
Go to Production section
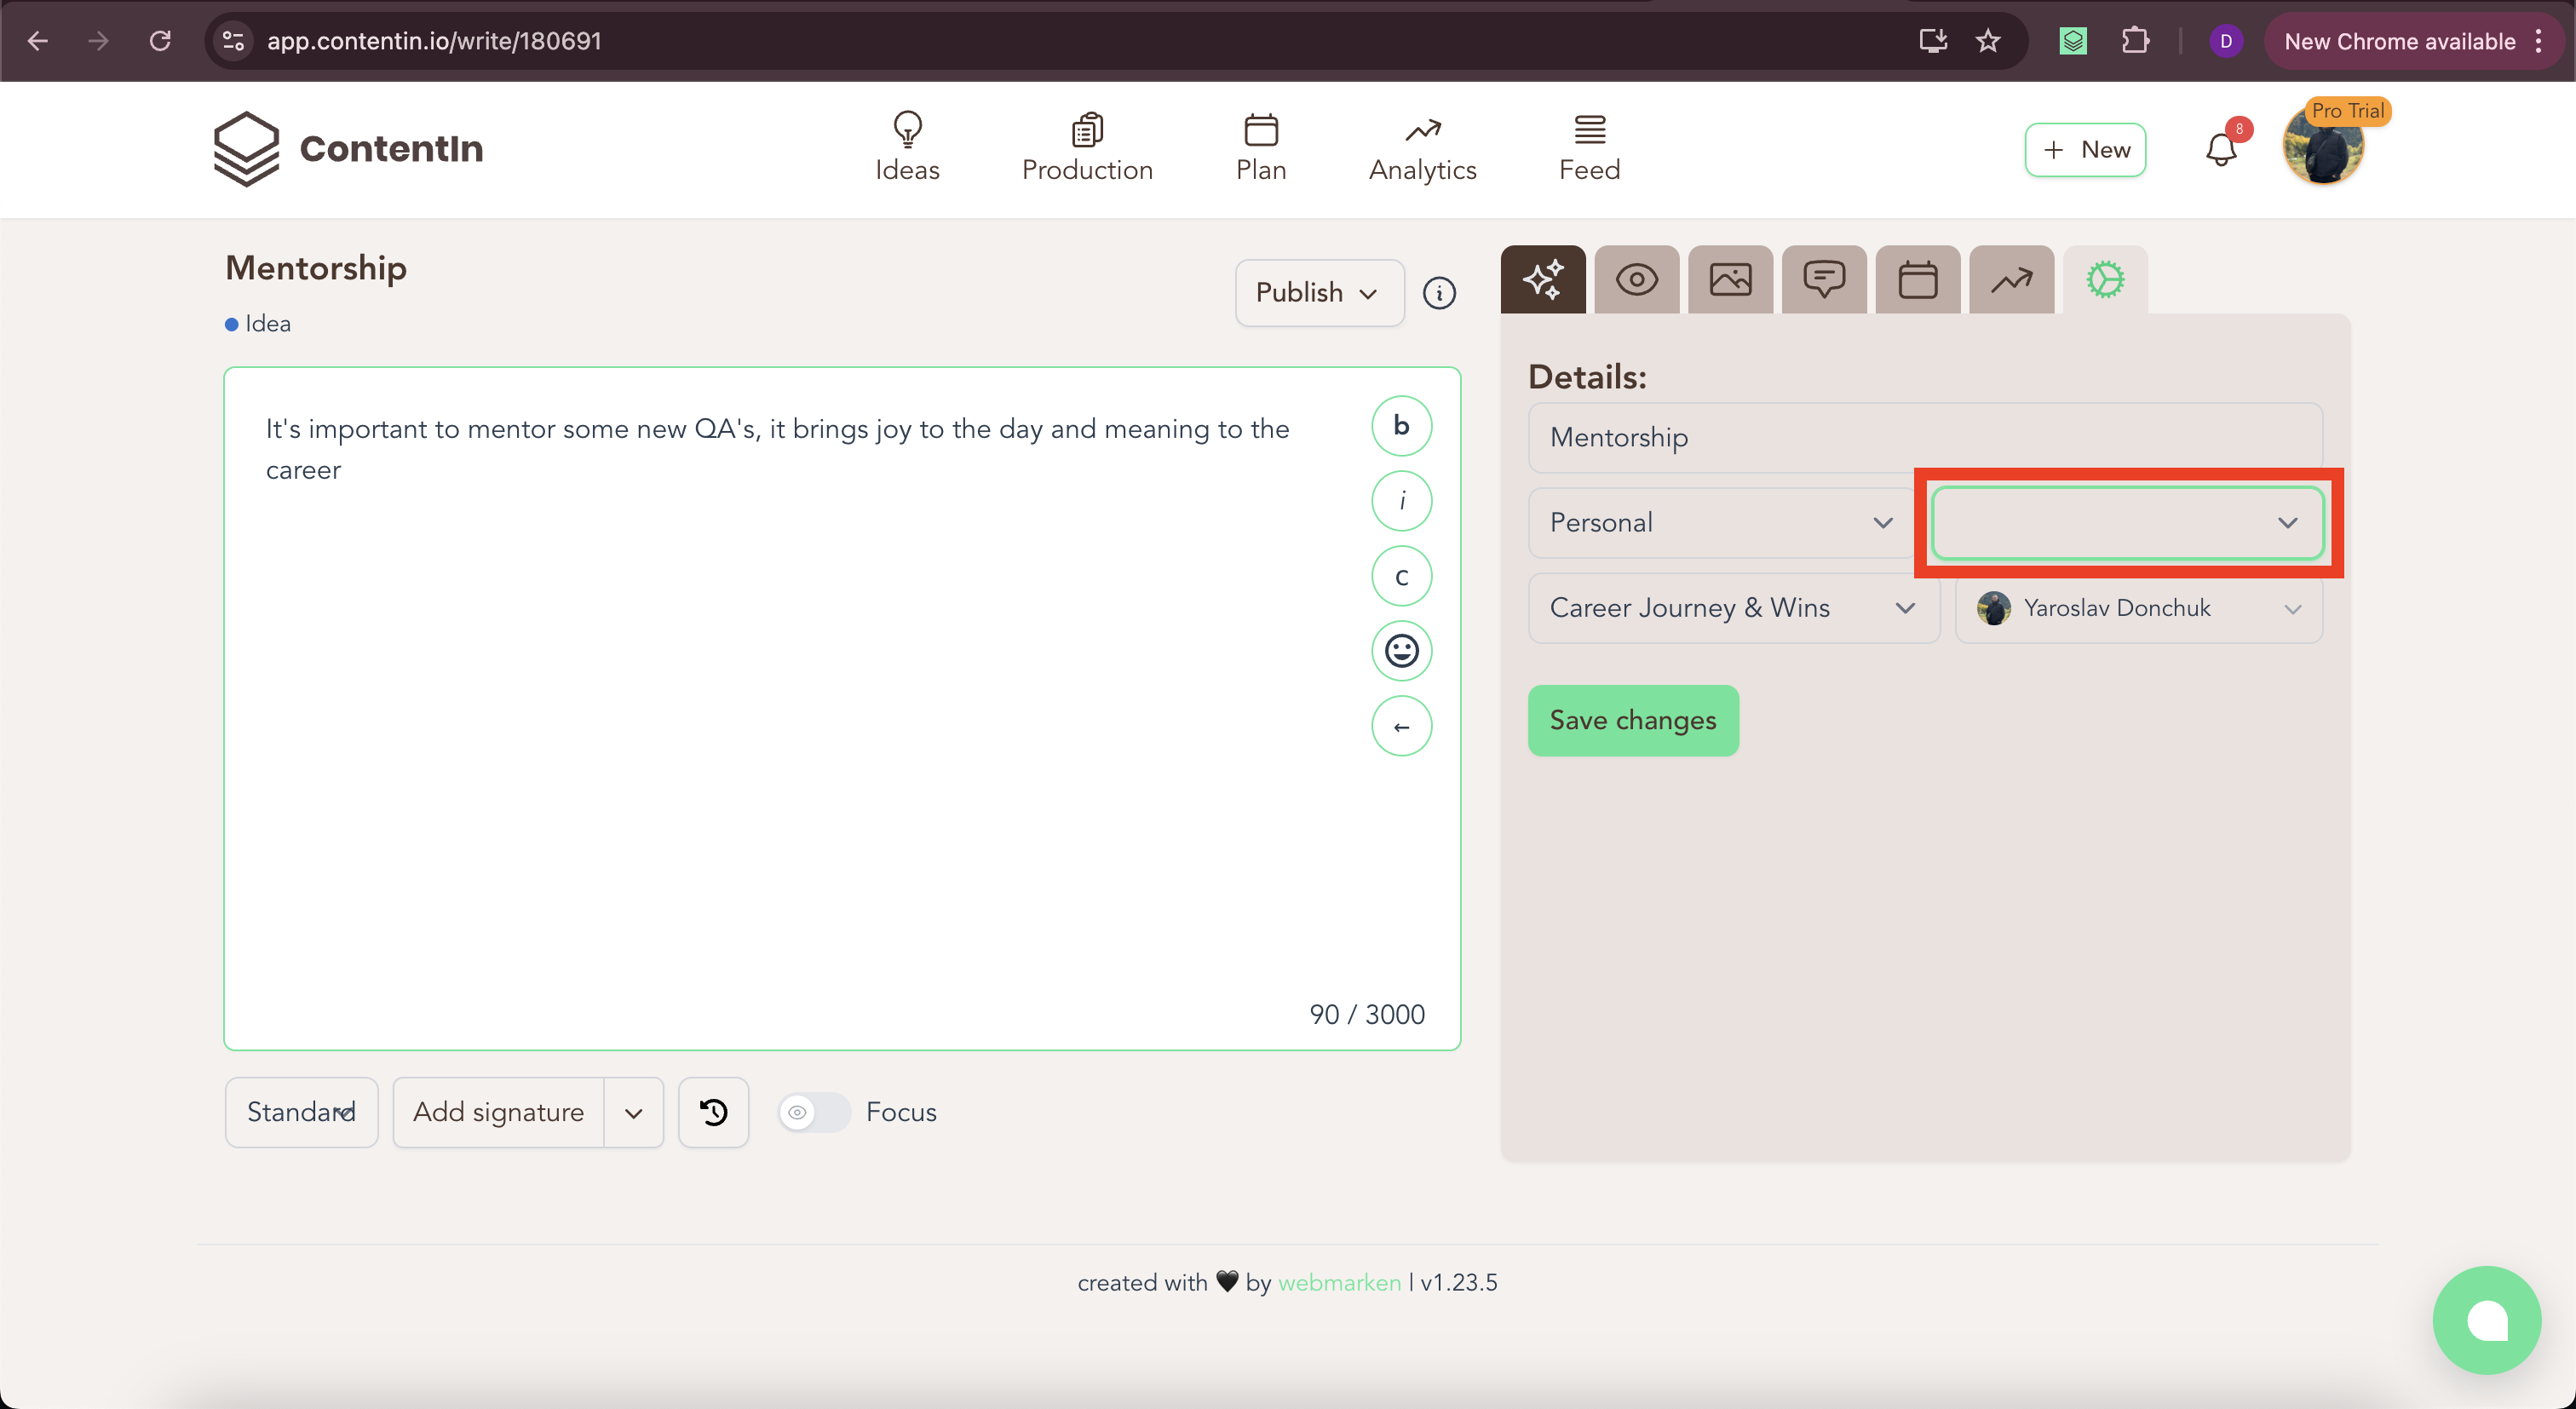tap(1087, 148)
